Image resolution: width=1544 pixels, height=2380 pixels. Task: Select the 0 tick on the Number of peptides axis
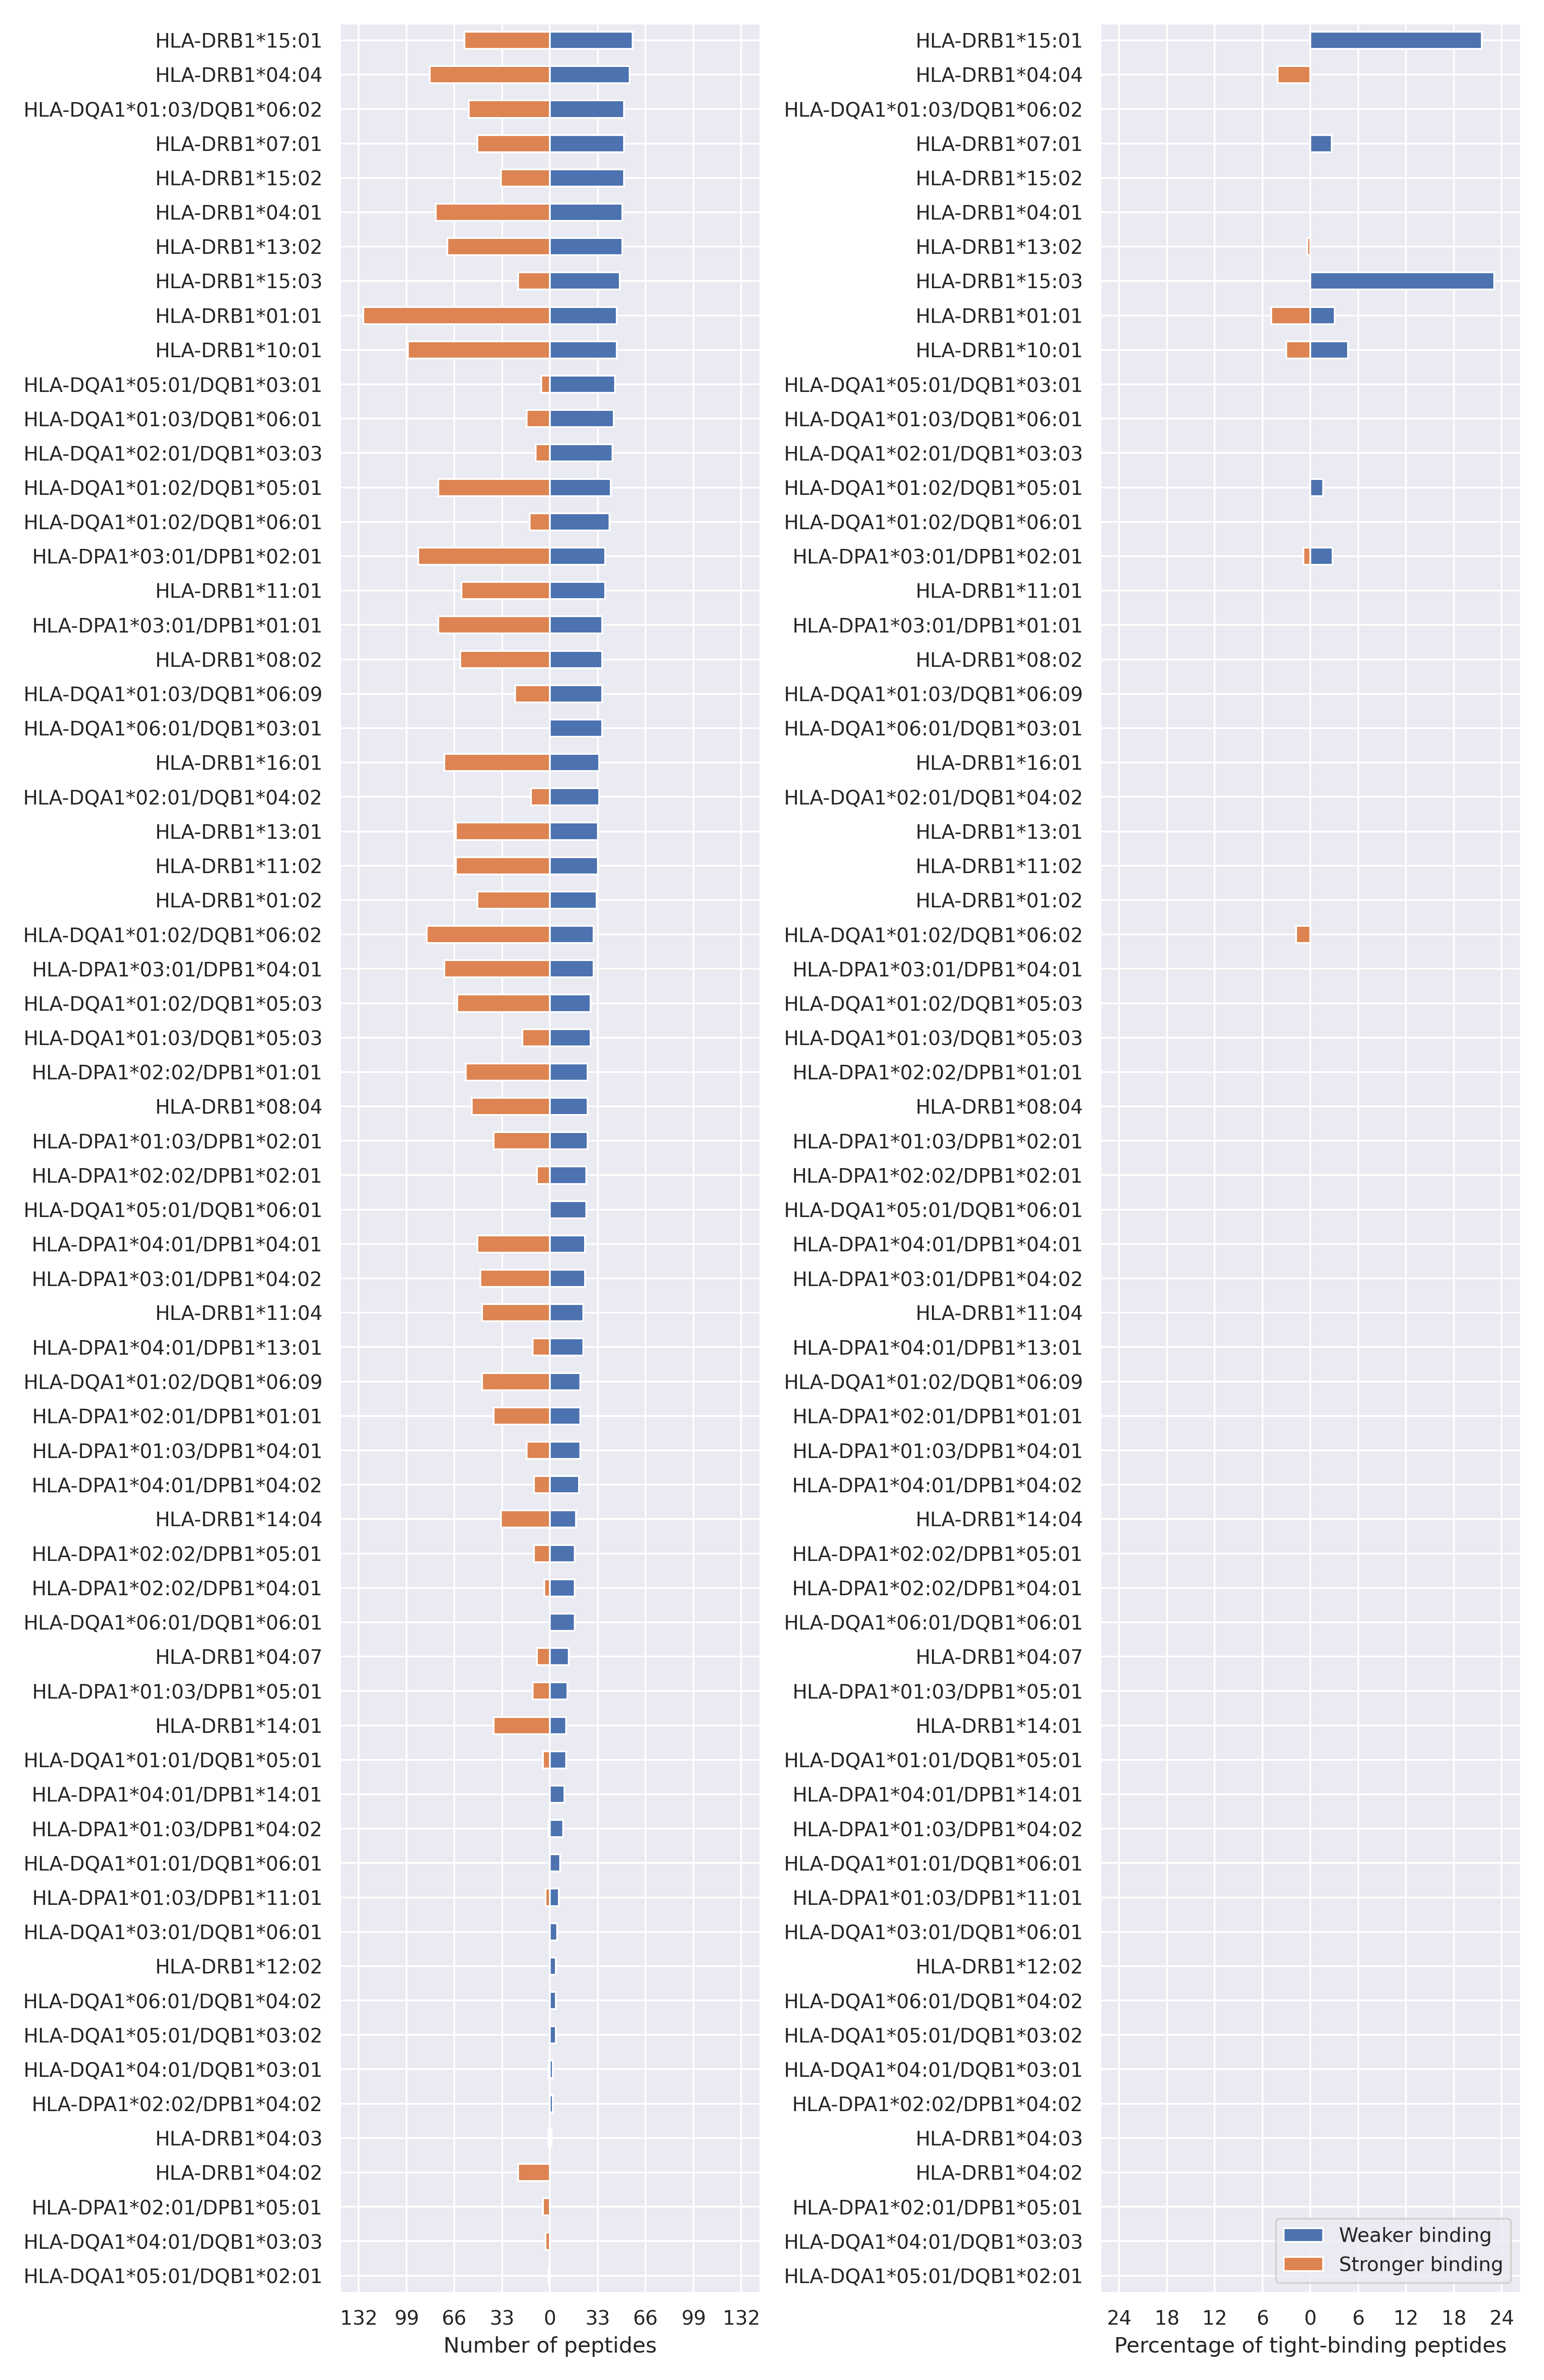click(x=550, y=2318)
